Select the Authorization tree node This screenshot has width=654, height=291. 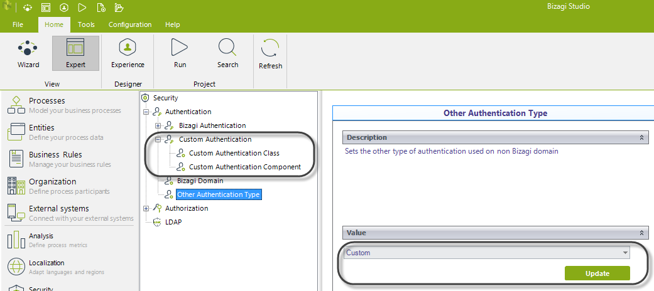click(187, 208)
